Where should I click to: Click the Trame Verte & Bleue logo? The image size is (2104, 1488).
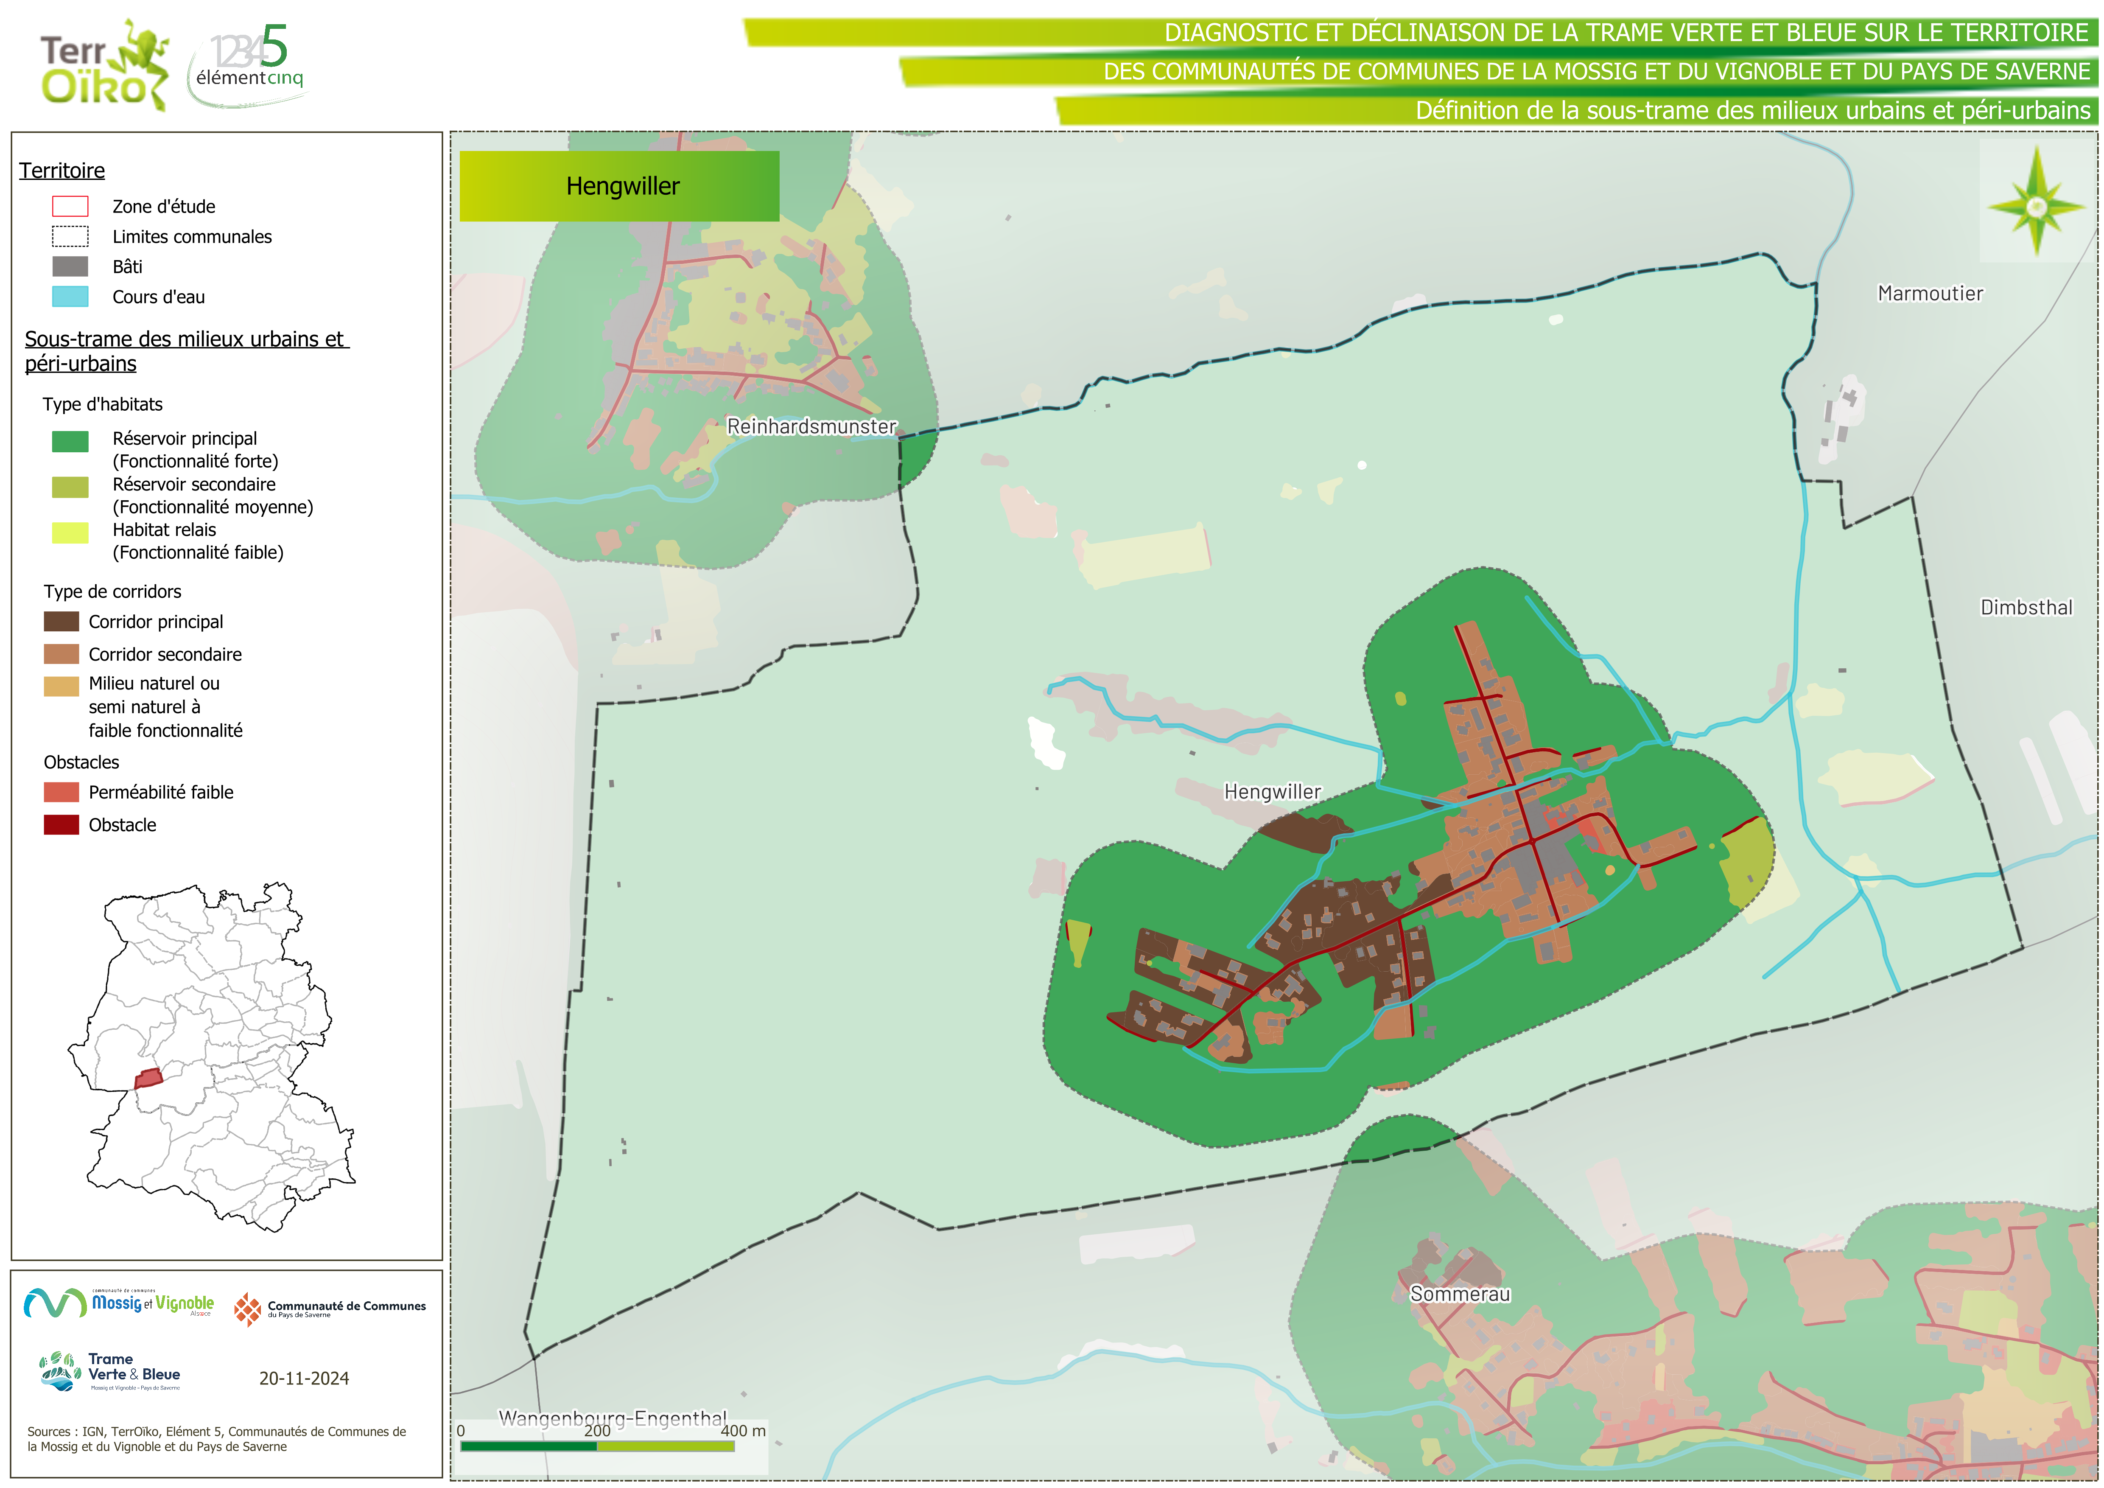[110, 1372]
